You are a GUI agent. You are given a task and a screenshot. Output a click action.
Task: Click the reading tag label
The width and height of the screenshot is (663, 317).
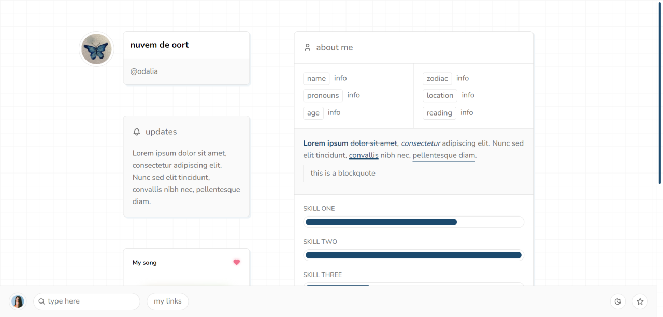click(x=439, y=113)
